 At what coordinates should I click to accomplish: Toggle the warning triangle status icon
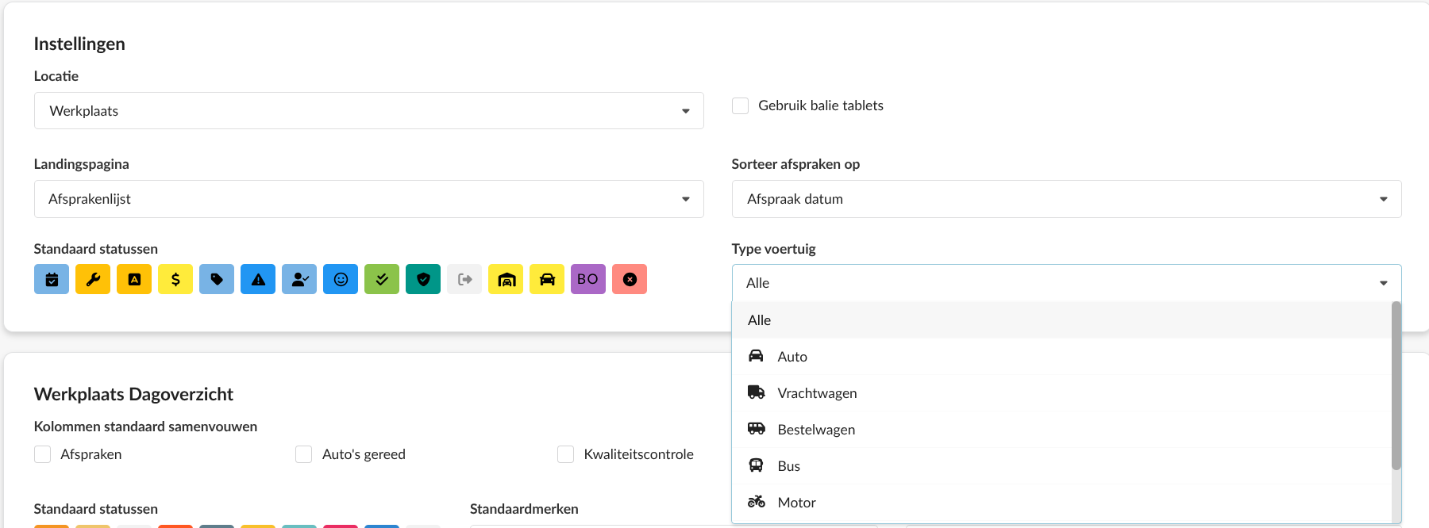pyautogui.click(x=258, y=279)
